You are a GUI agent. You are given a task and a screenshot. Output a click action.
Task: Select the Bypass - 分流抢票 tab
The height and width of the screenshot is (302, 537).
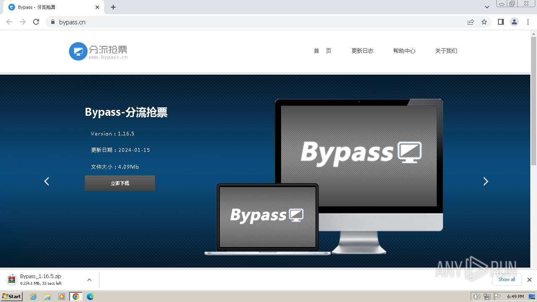[x=54, y=7]
